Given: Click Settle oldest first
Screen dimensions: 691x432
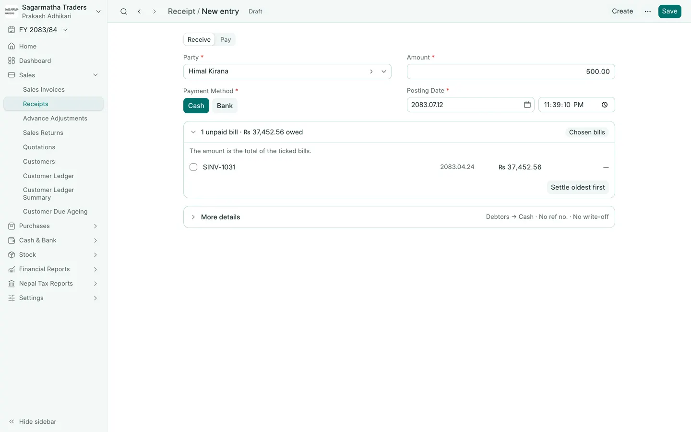Looking at the screenshot, I should click(578, 187).
